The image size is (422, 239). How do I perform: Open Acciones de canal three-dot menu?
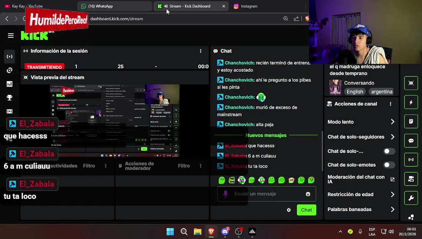390,104
